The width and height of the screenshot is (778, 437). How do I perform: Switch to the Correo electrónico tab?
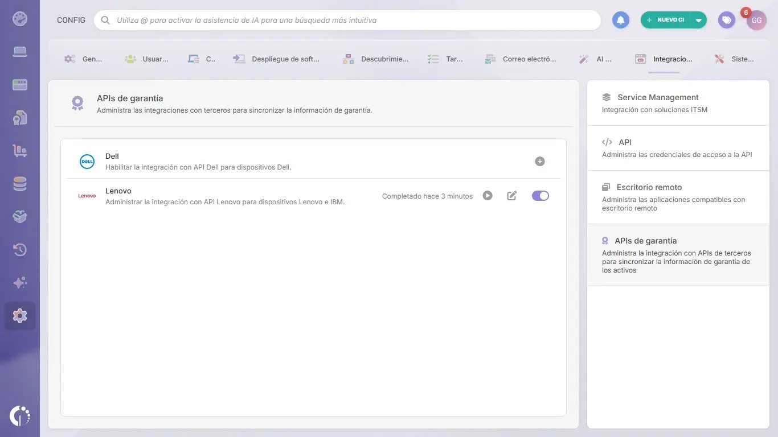click(x=520, y=59)
